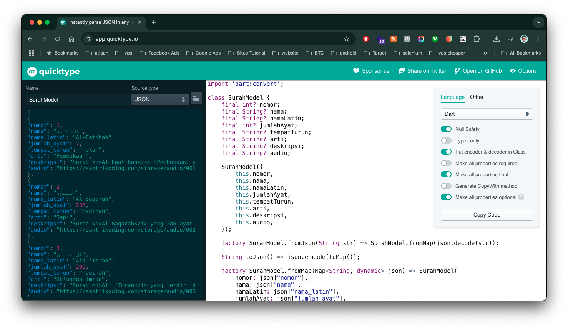This screenshot has width=568, height=329.
Task: Click the folder icon to open file
Action: pos(196,99)
